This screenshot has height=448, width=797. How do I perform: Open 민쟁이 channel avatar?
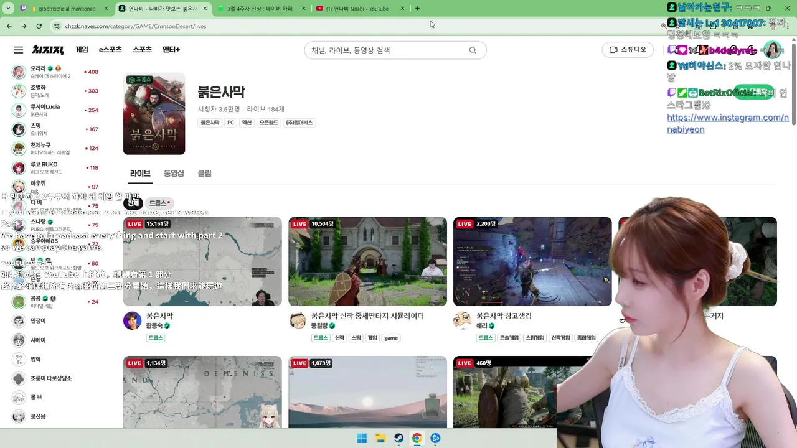point(19,321)
